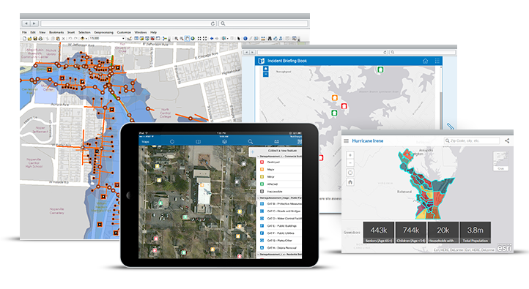This screenshot has height=289, width=529.
Task: Select CAT E Public Buildings feature type
Action: (280, 225)
